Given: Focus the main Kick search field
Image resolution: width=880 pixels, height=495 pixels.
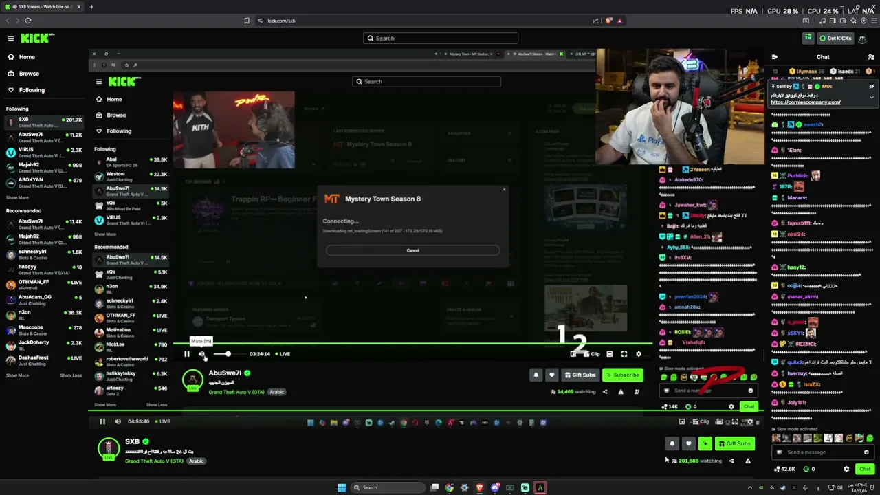Looking at the screenshot, I should [441, 38].
